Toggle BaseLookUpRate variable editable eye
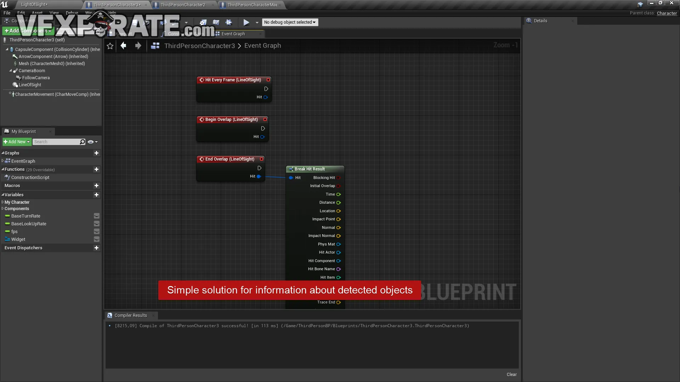 (x=96, y=224)
